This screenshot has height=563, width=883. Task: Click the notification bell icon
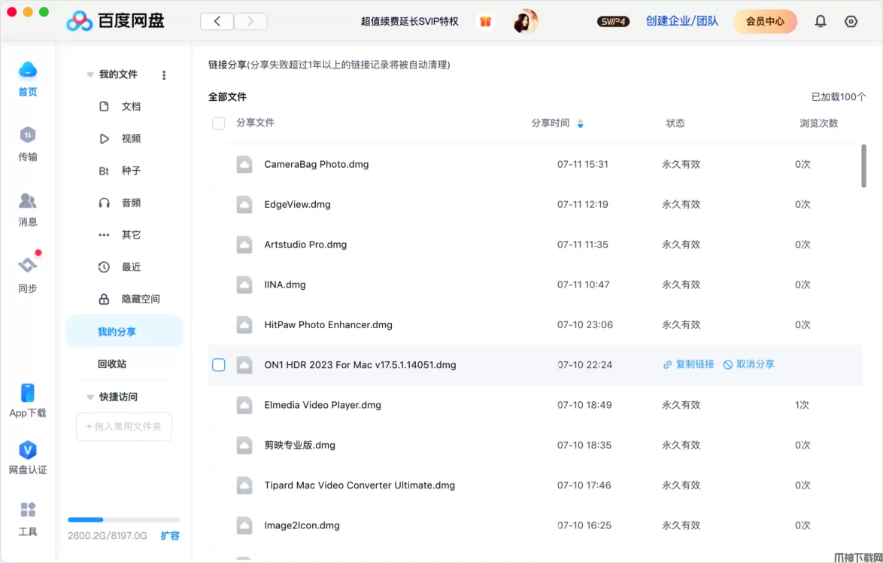pos(821,21)
